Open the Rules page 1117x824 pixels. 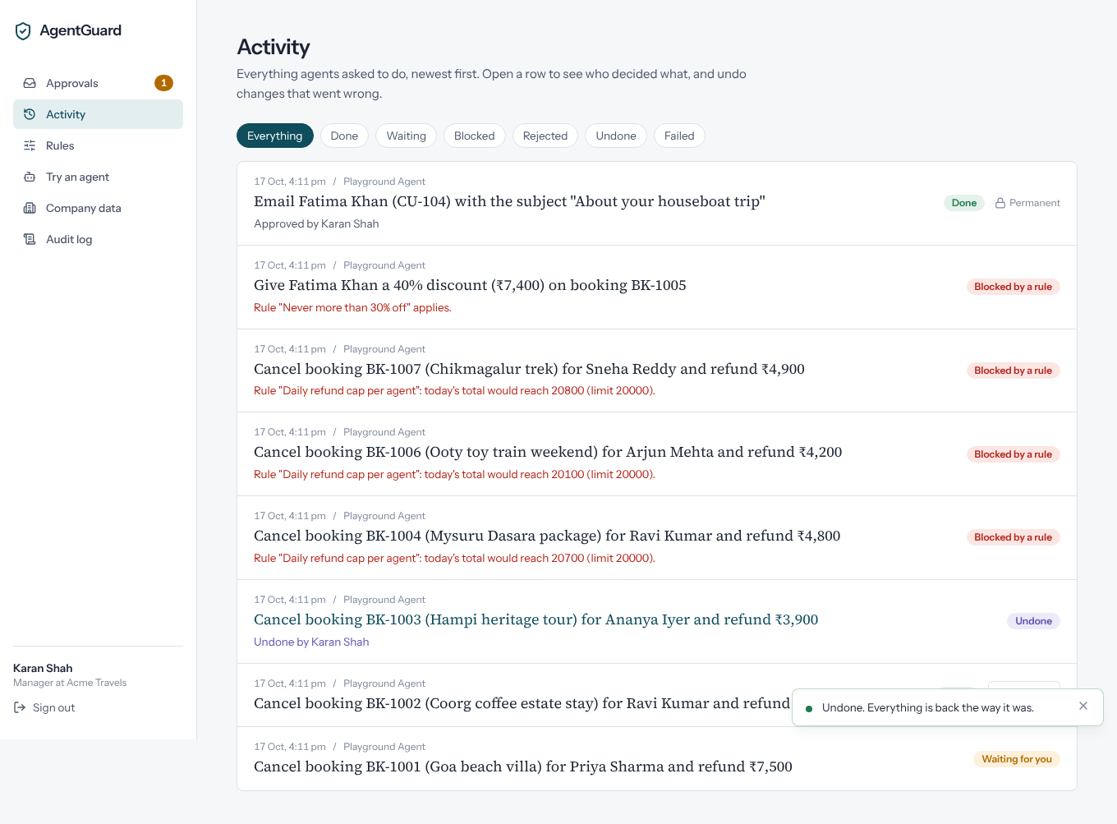pyautogui.click(x=98, y=145)
